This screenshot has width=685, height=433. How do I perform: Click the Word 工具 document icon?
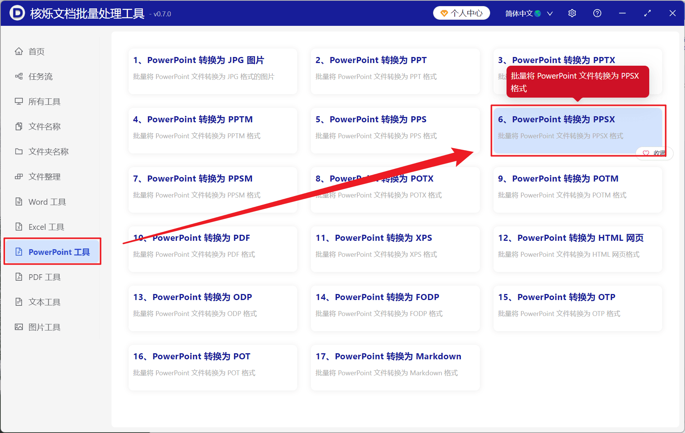19,202
